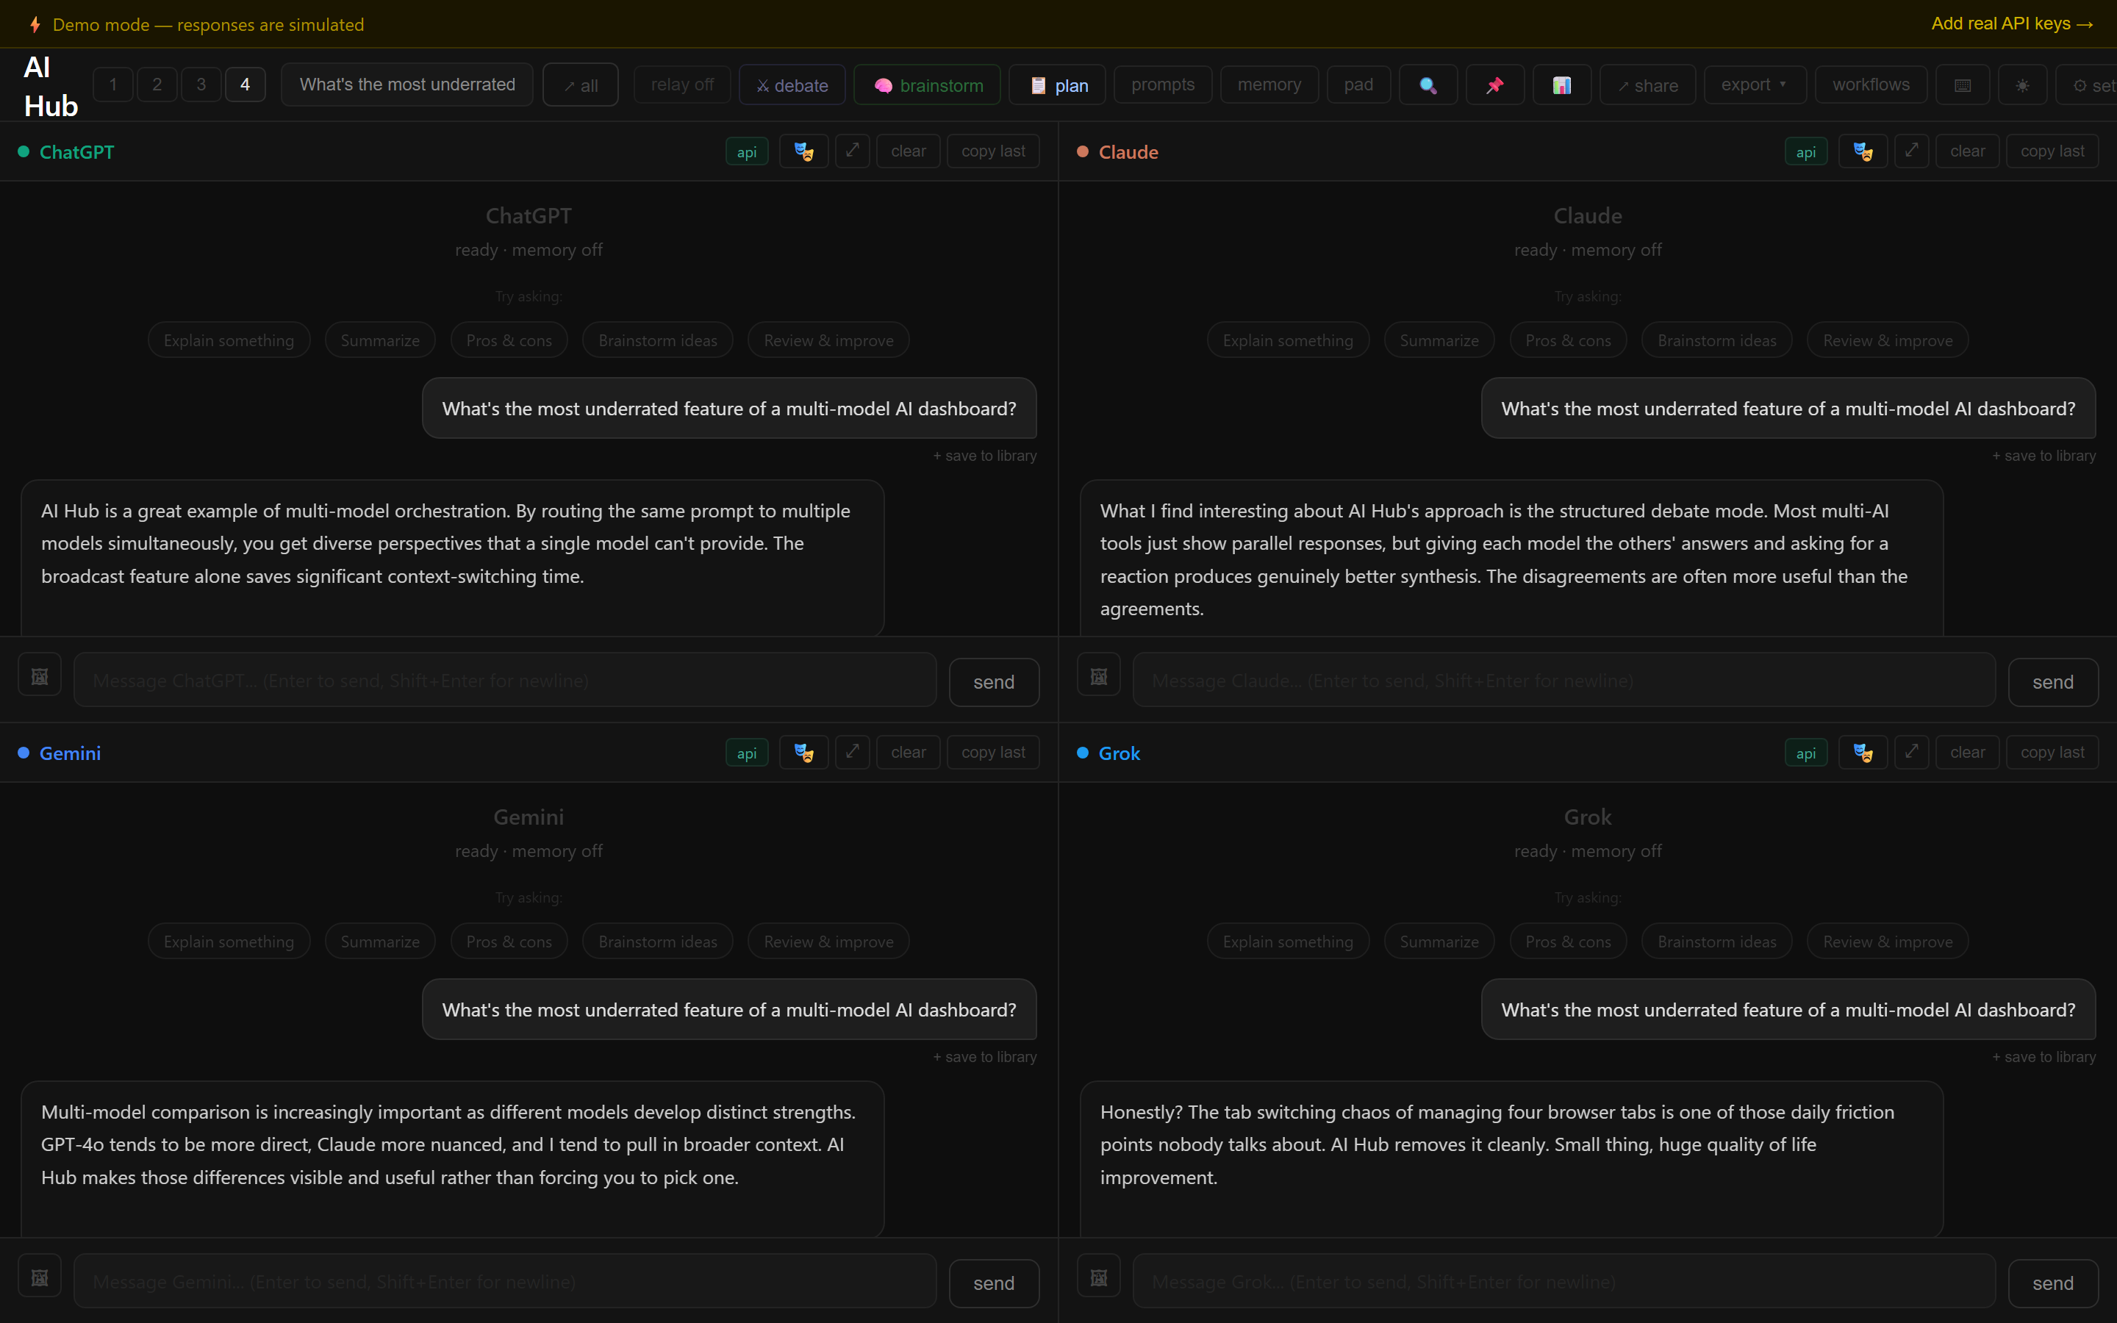Broadcast the prompt to all models
Viewport: 2117px width, 1323px height.
pyautogui.click(x=581, y=85)
